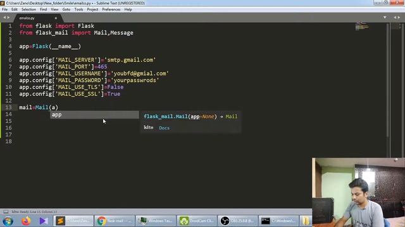Click Flask(__name__) on line 4
405x227 pixels.
click(x=56, y=46)
